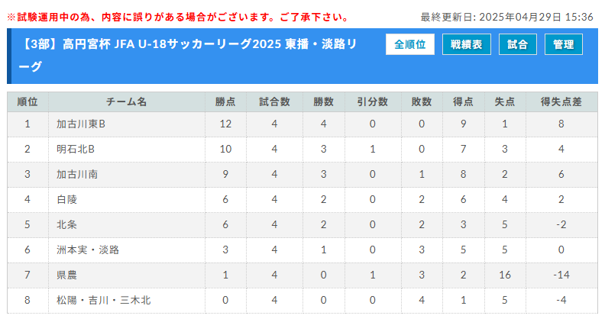The width and height of the screenshot is (605, 322).
Task: Select the 全順位 tab
Action: coord(410,45)
